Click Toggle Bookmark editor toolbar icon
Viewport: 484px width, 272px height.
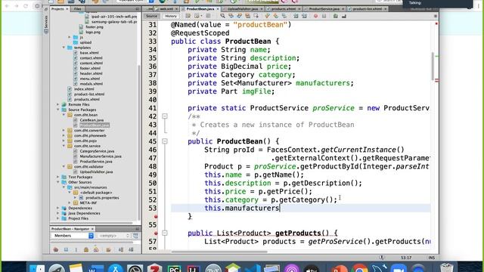[284, 16]
